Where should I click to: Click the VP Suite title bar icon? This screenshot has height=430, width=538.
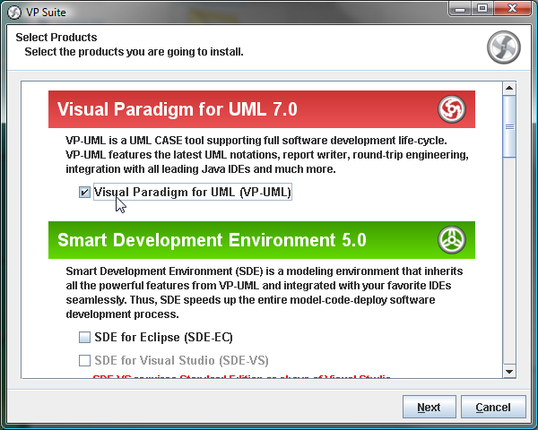[x=14, y=13]
